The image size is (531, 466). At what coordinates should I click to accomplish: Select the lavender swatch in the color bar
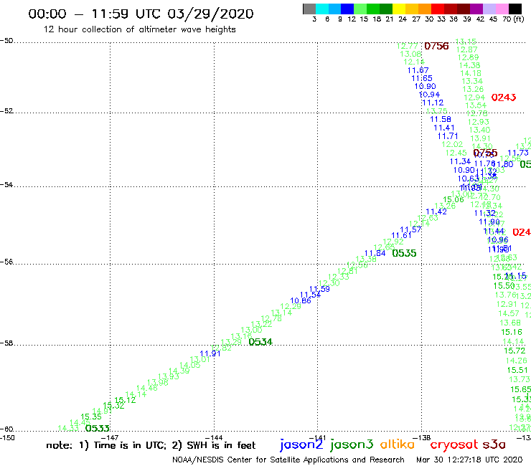tap(489, 9)
